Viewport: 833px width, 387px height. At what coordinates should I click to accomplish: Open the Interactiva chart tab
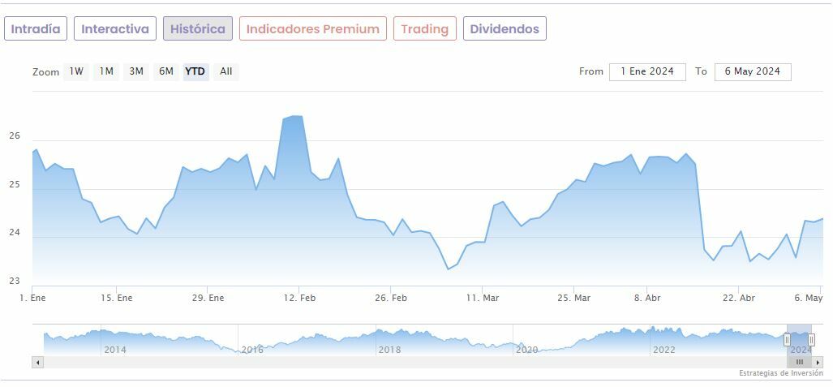pyautogui.click(x=115, y=28)
